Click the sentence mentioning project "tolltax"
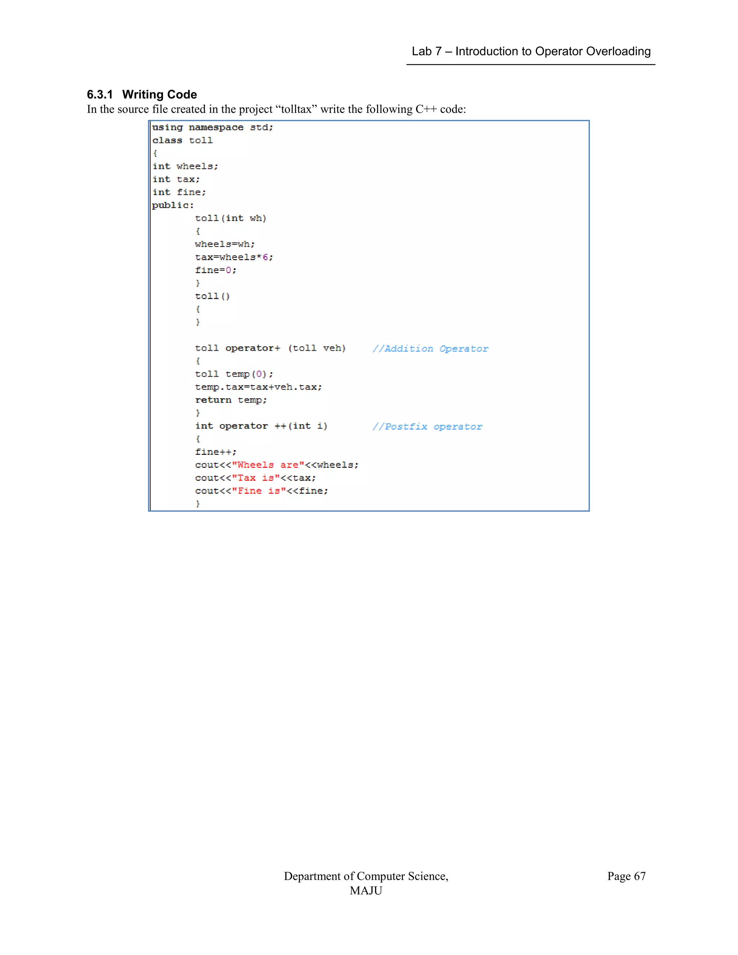738x955 pixels. coord(276,109)
